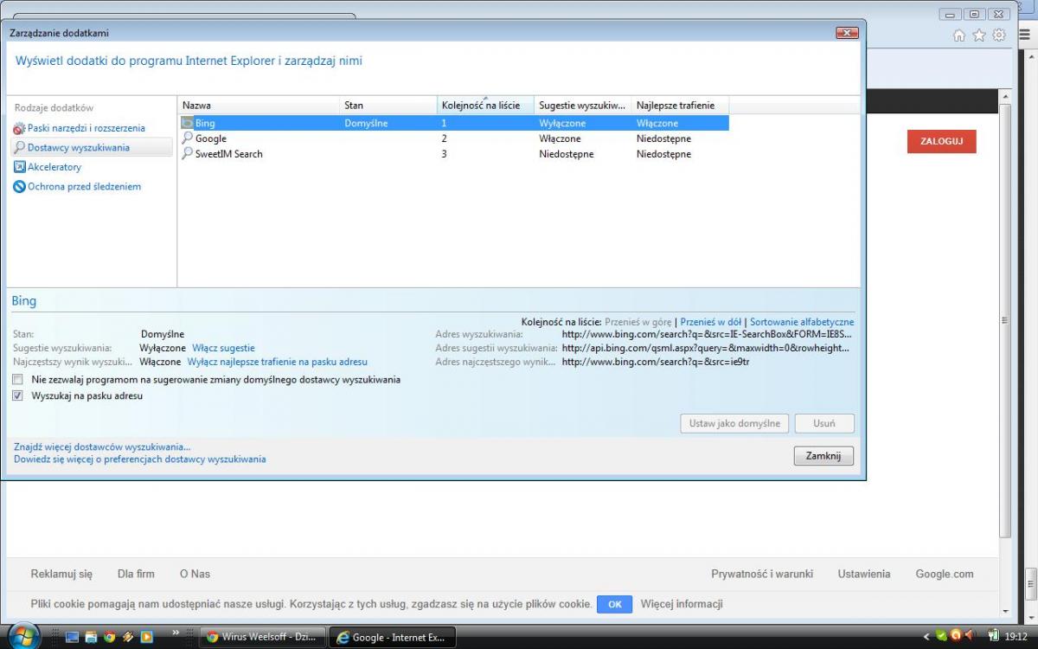Click the orange media player quick launch icon
Image resolution: width=1038 pixels, height=649 pixels.
tap(146, 637)
